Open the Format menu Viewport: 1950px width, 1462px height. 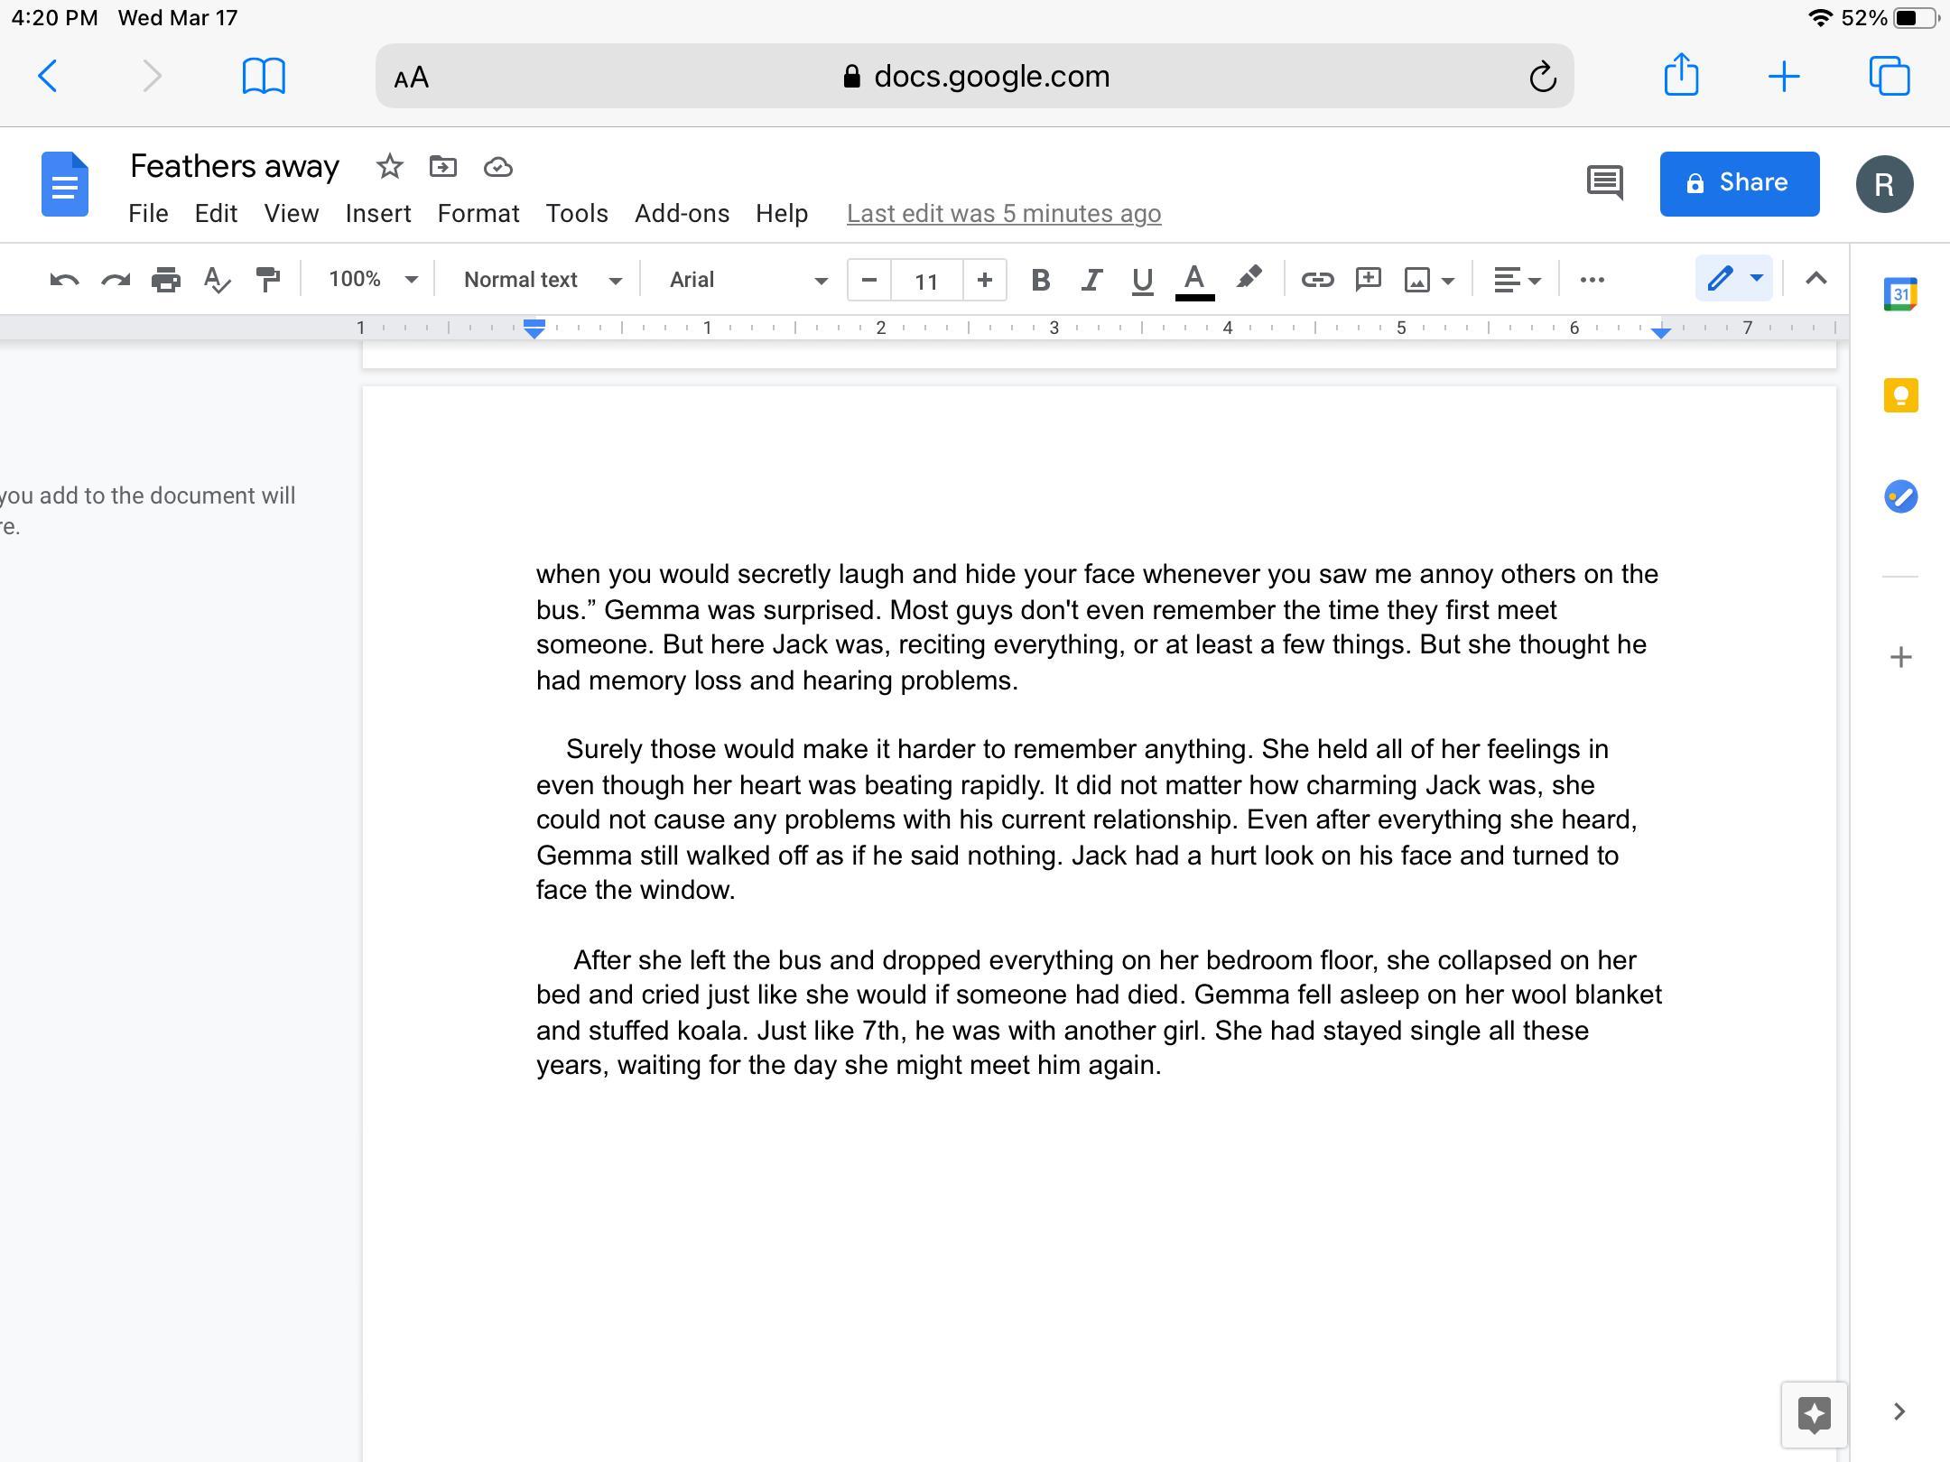pyautogui.click(x=478, y=214)
